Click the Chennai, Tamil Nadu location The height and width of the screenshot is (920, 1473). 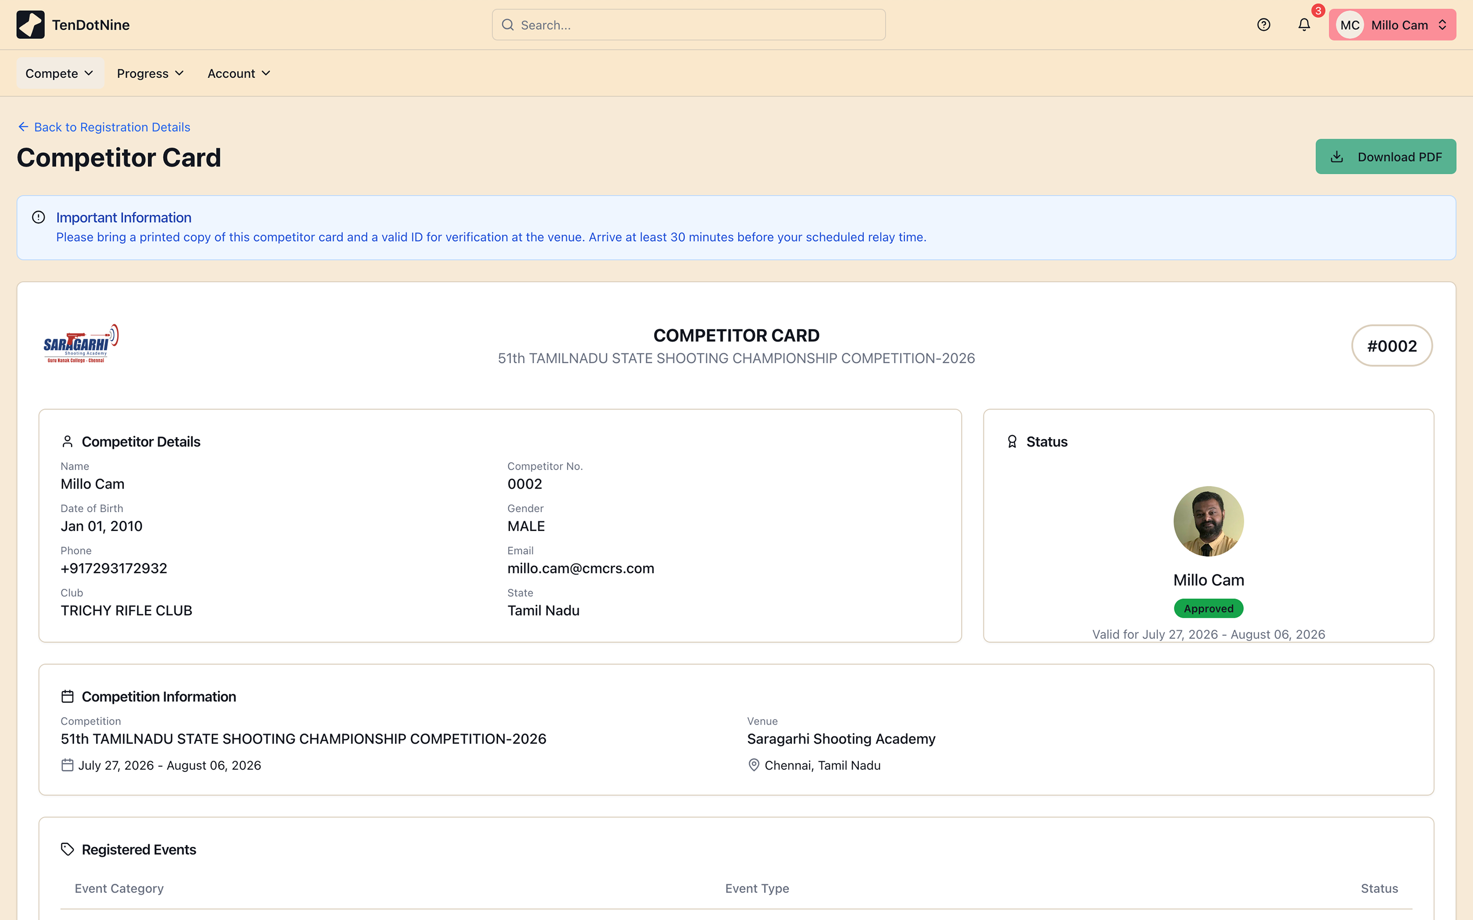[x=822, y=766]
